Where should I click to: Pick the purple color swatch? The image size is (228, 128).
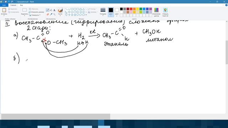point(150,9)
